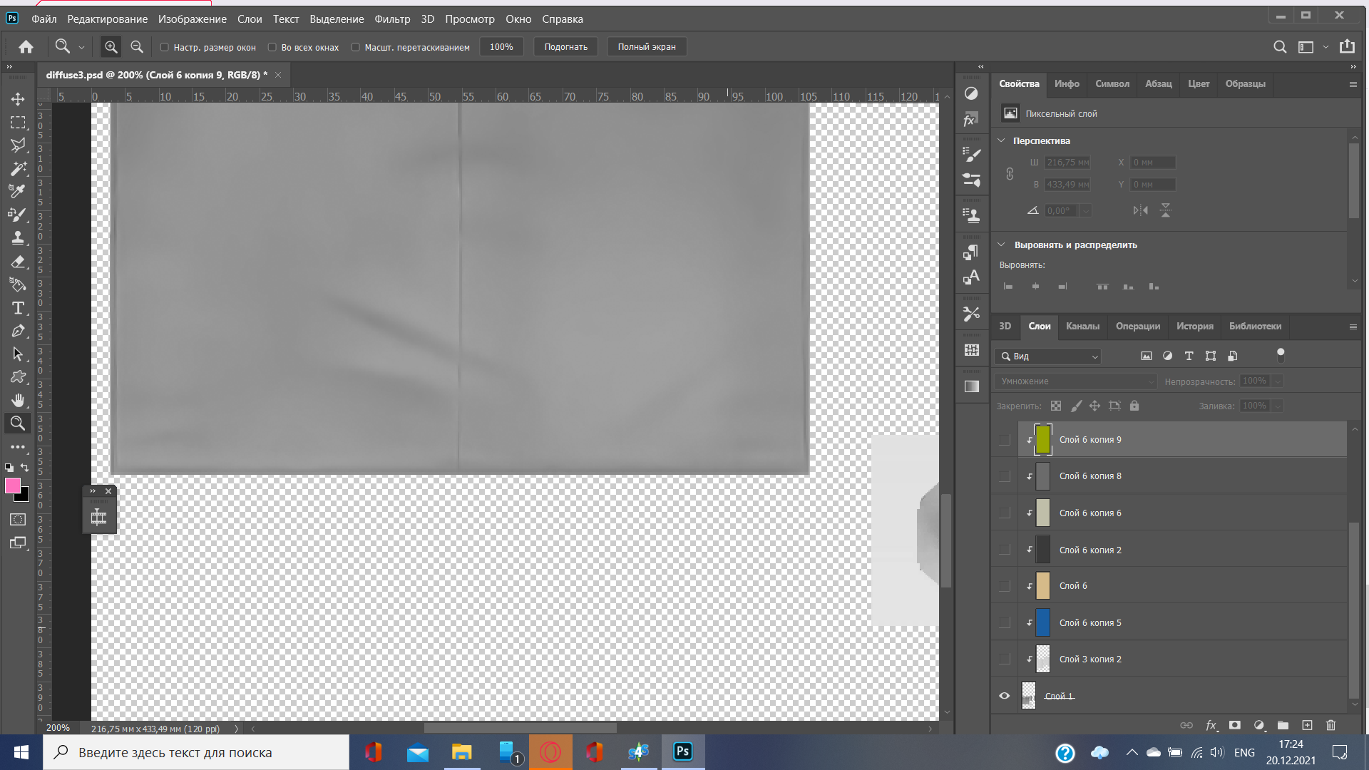Enable Масшт. перетаскиванием checkbox
The height and width of the screenshot is (770, 1369).
pos(355,47)
